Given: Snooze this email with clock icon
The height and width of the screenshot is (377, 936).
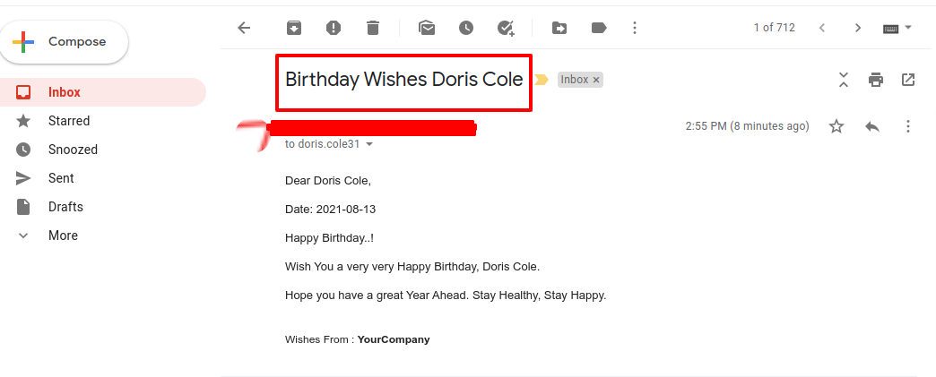Looking at the screenshot, I should 465,28.
